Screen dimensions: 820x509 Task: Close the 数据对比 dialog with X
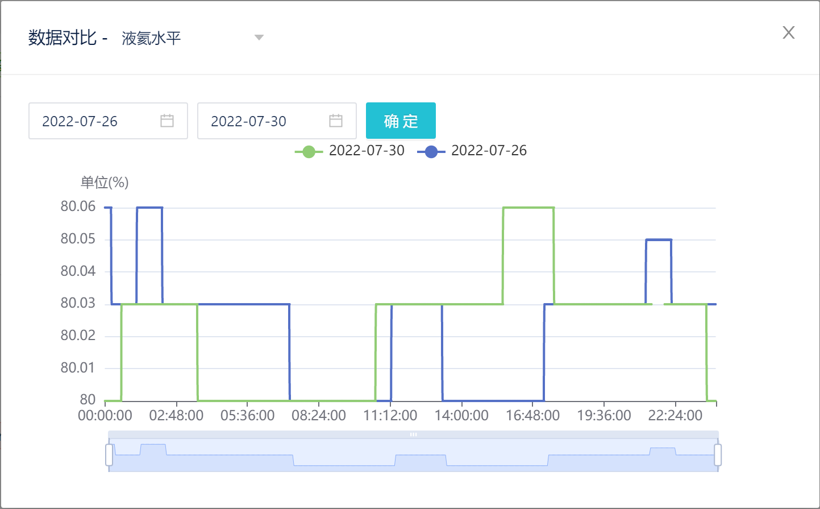point(788,32)
